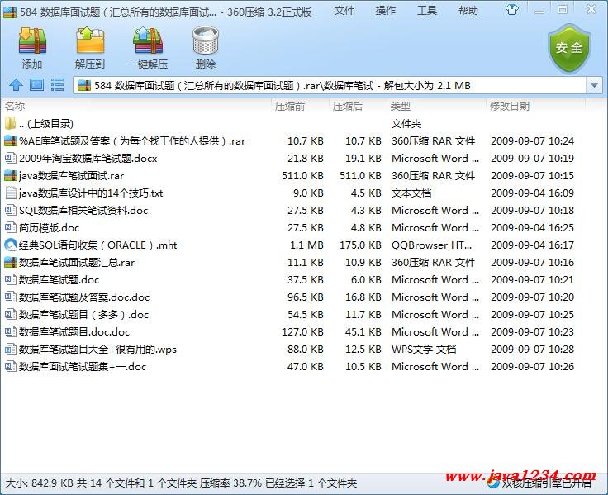Click icon of %AE库笔试题及答案 rar file

tap(11, 140)
